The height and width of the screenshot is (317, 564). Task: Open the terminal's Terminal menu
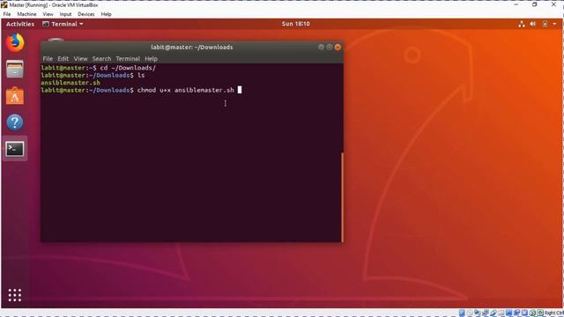(x=128, y=59)
